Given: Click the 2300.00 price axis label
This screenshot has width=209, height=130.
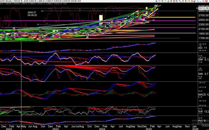Looking at the screenshot, I should [204, 24].
